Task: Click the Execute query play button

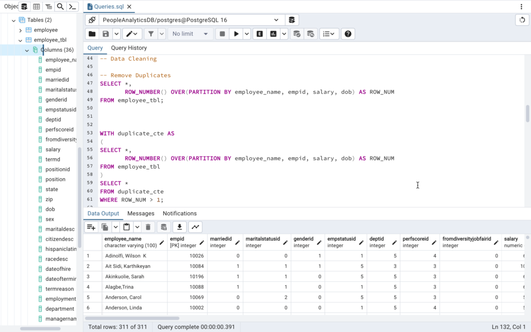Action: 236,34
